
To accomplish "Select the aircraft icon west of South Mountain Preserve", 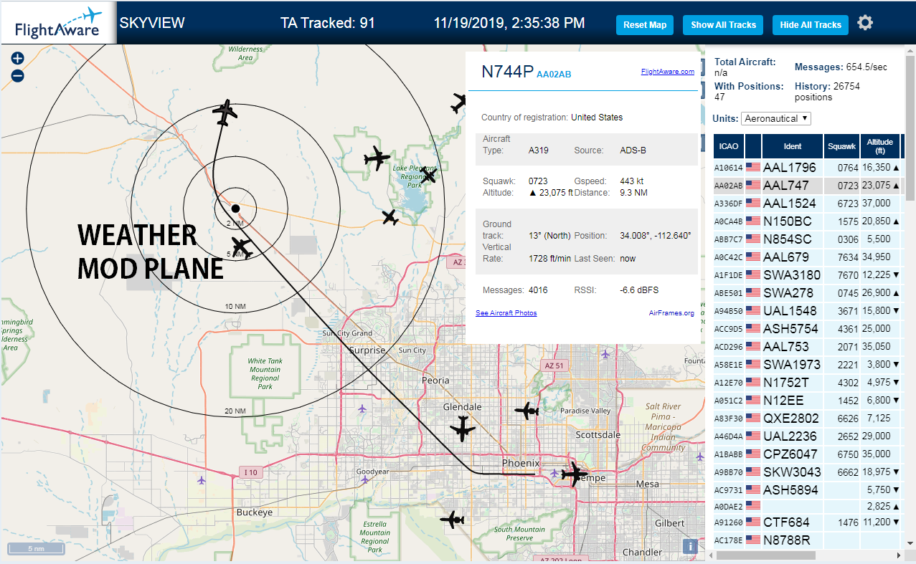I will click(452, 520).
